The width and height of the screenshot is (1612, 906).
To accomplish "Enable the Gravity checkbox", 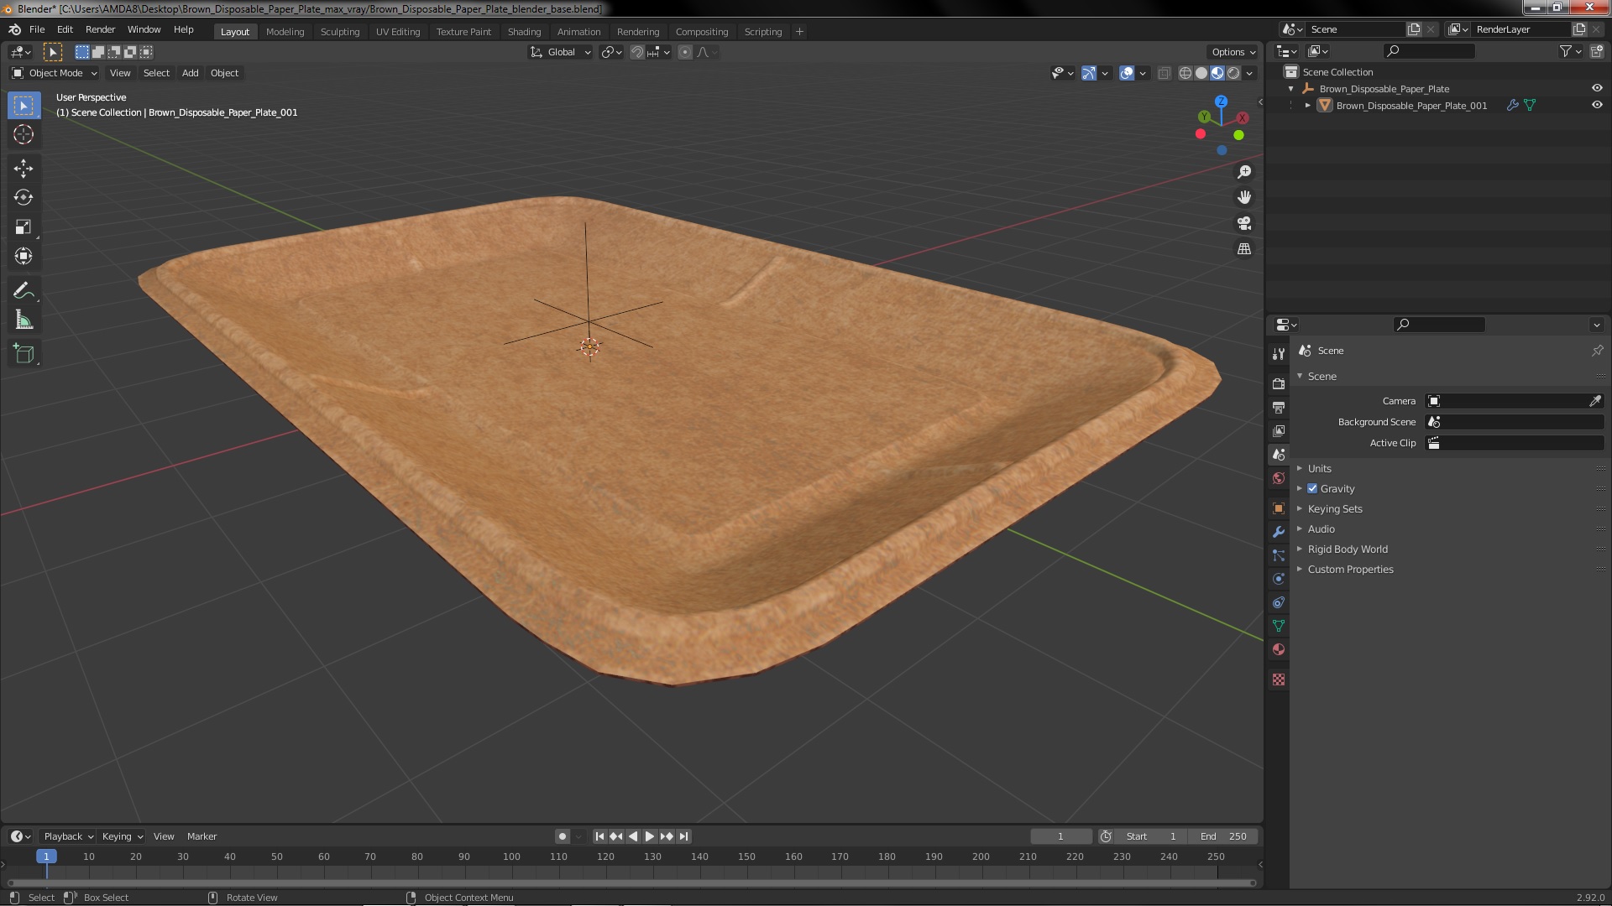I will (x=1312, y=489).
